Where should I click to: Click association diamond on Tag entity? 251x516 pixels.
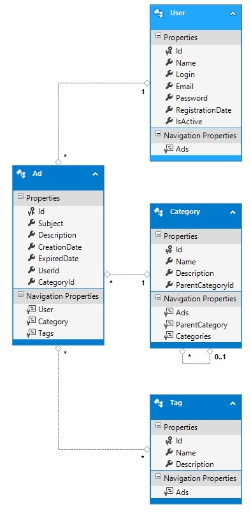pos(147,449)
